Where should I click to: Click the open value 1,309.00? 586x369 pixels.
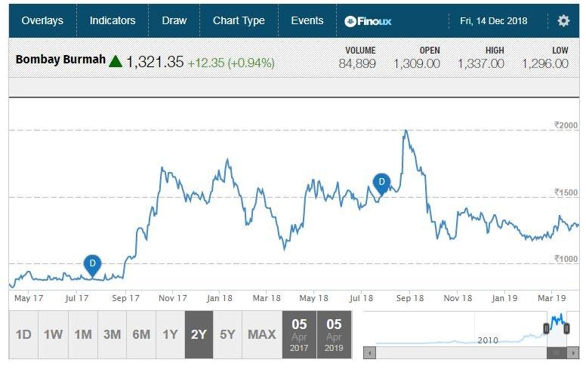[417, 63]
